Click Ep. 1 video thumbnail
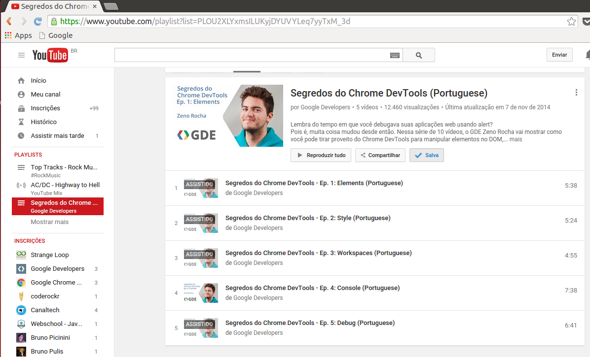Image resolution: width=590 pixels, height=357 pixels. [x=201, y=188]
